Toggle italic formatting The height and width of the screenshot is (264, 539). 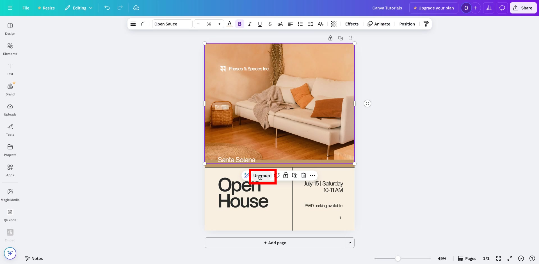[250, 24]
